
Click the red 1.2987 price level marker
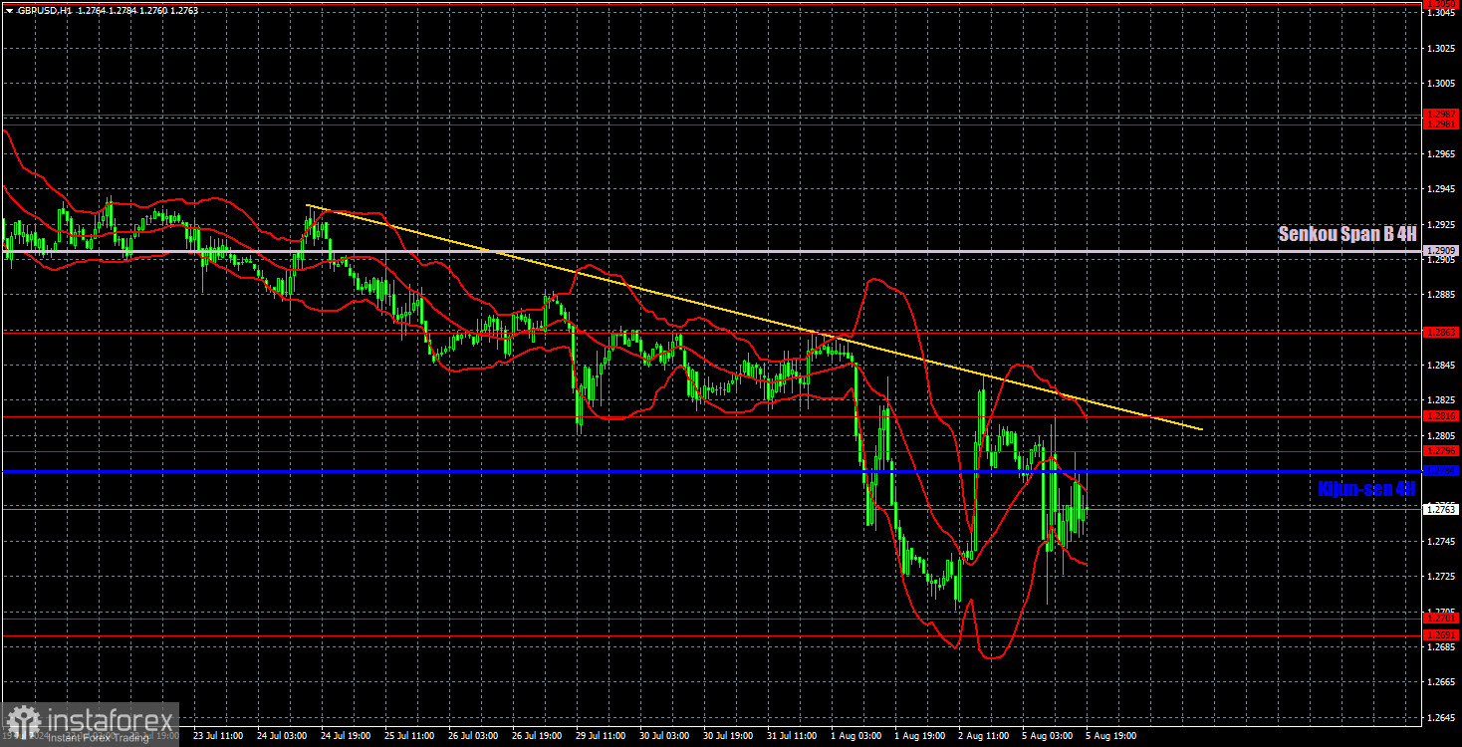[1441, 115]
